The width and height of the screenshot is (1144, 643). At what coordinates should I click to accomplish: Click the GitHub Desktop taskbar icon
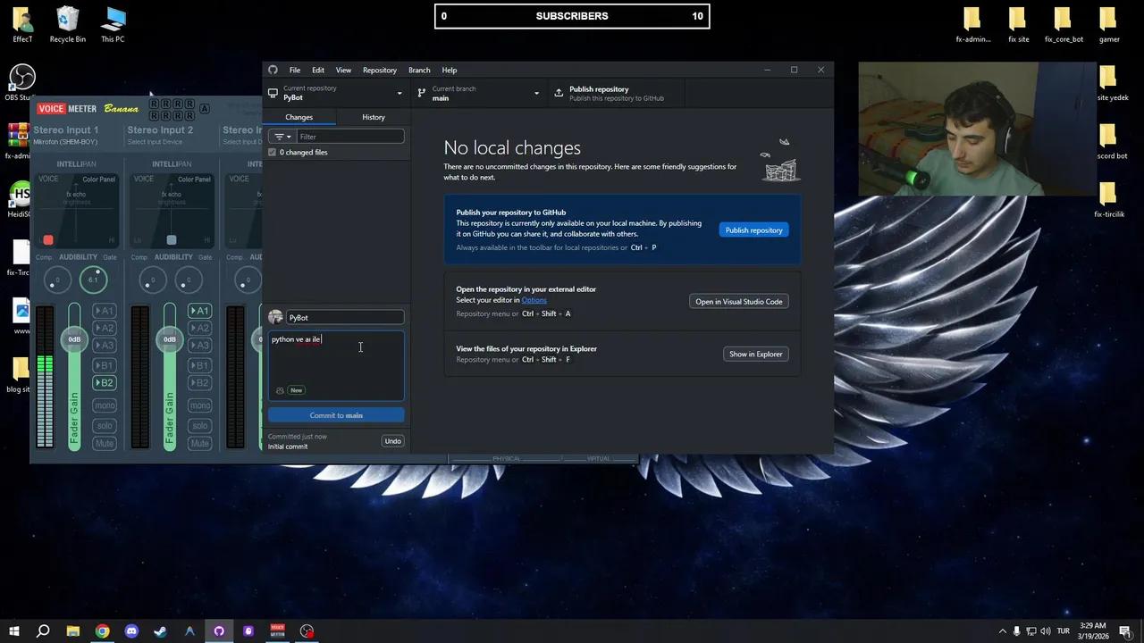[x=219, y=631]
